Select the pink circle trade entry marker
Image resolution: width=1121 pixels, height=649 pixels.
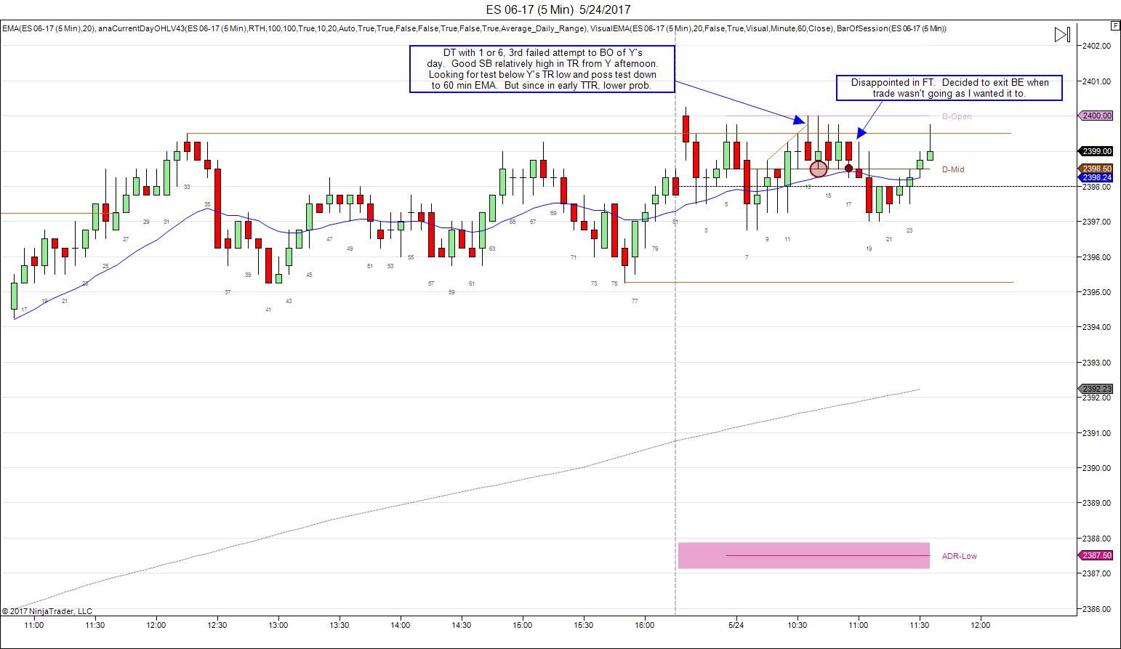click(819, 169)
